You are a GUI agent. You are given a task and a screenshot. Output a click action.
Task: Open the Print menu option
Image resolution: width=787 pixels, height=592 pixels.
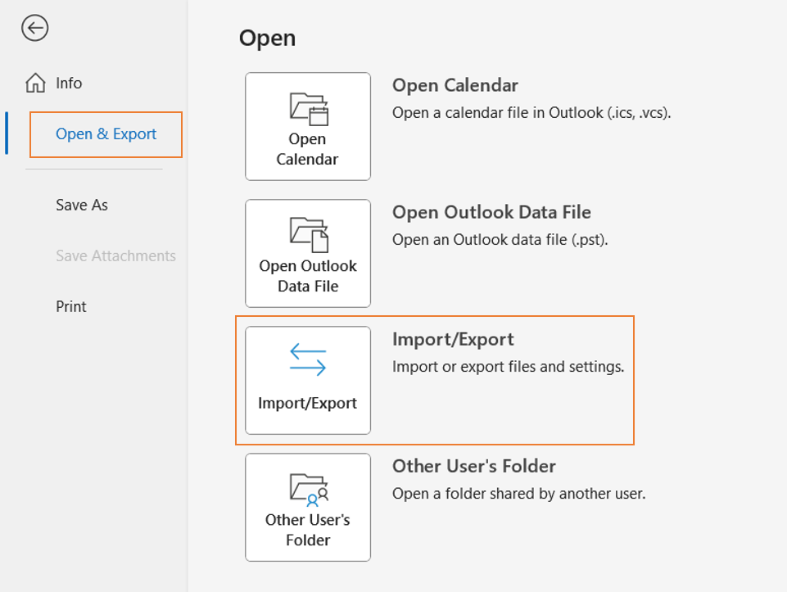tap(70, 306)
